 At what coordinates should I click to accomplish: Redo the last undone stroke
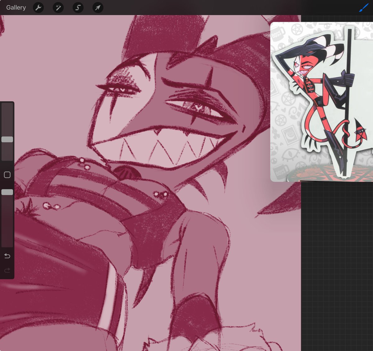[7, 270]
